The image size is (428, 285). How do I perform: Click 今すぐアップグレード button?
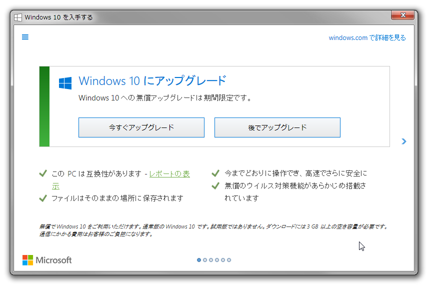point(141,127)
